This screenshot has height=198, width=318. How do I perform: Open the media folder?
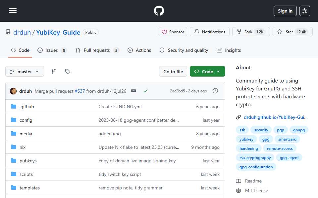[x=26, y=134]
